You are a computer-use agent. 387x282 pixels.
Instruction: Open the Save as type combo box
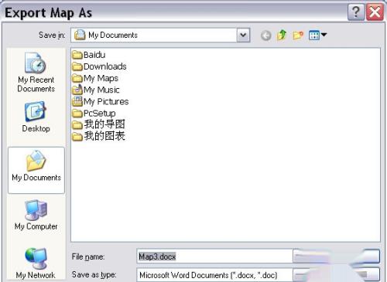click(x=258, y=275)
